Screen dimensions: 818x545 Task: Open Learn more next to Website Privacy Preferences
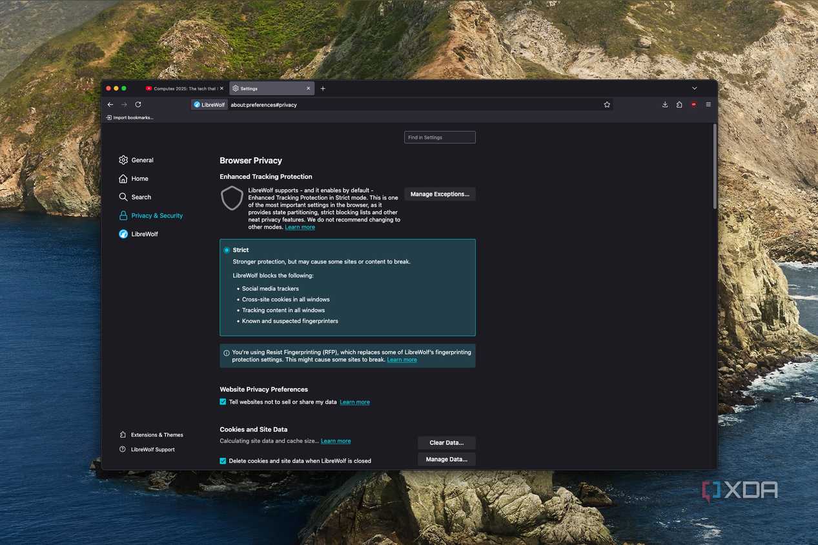[354, 402]
